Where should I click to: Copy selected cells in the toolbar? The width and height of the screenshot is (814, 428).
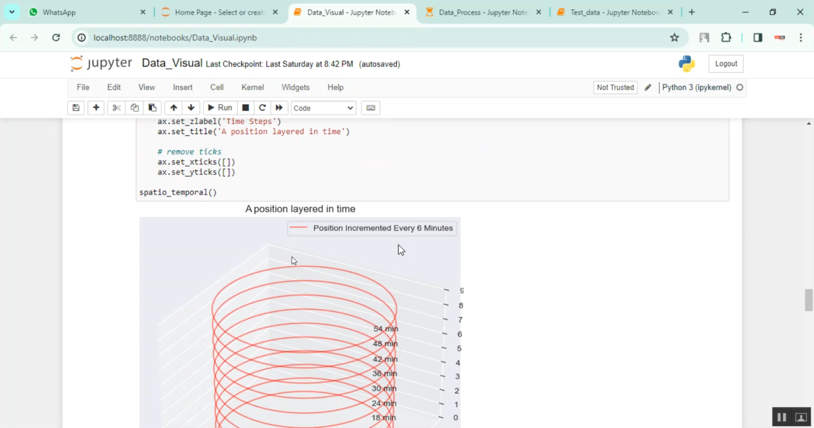click(135, 108)
